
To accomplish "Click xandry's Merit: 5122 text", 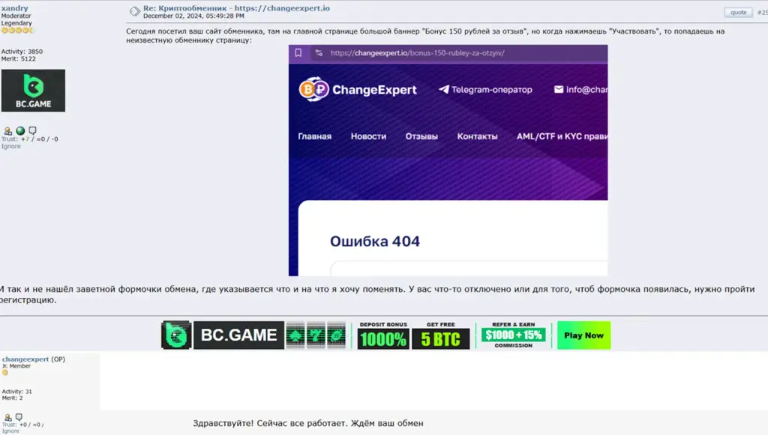I will pos(18,58).
